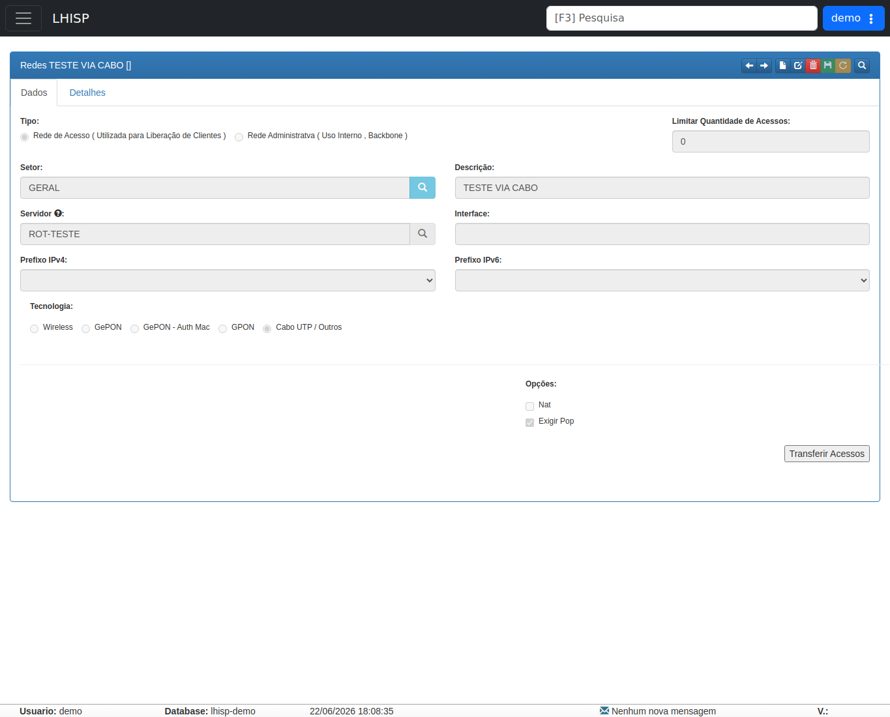Open the hamburger navigation menu
This screenshot has width=890, height=717.
pyautogui.click(x=23, y=18)
